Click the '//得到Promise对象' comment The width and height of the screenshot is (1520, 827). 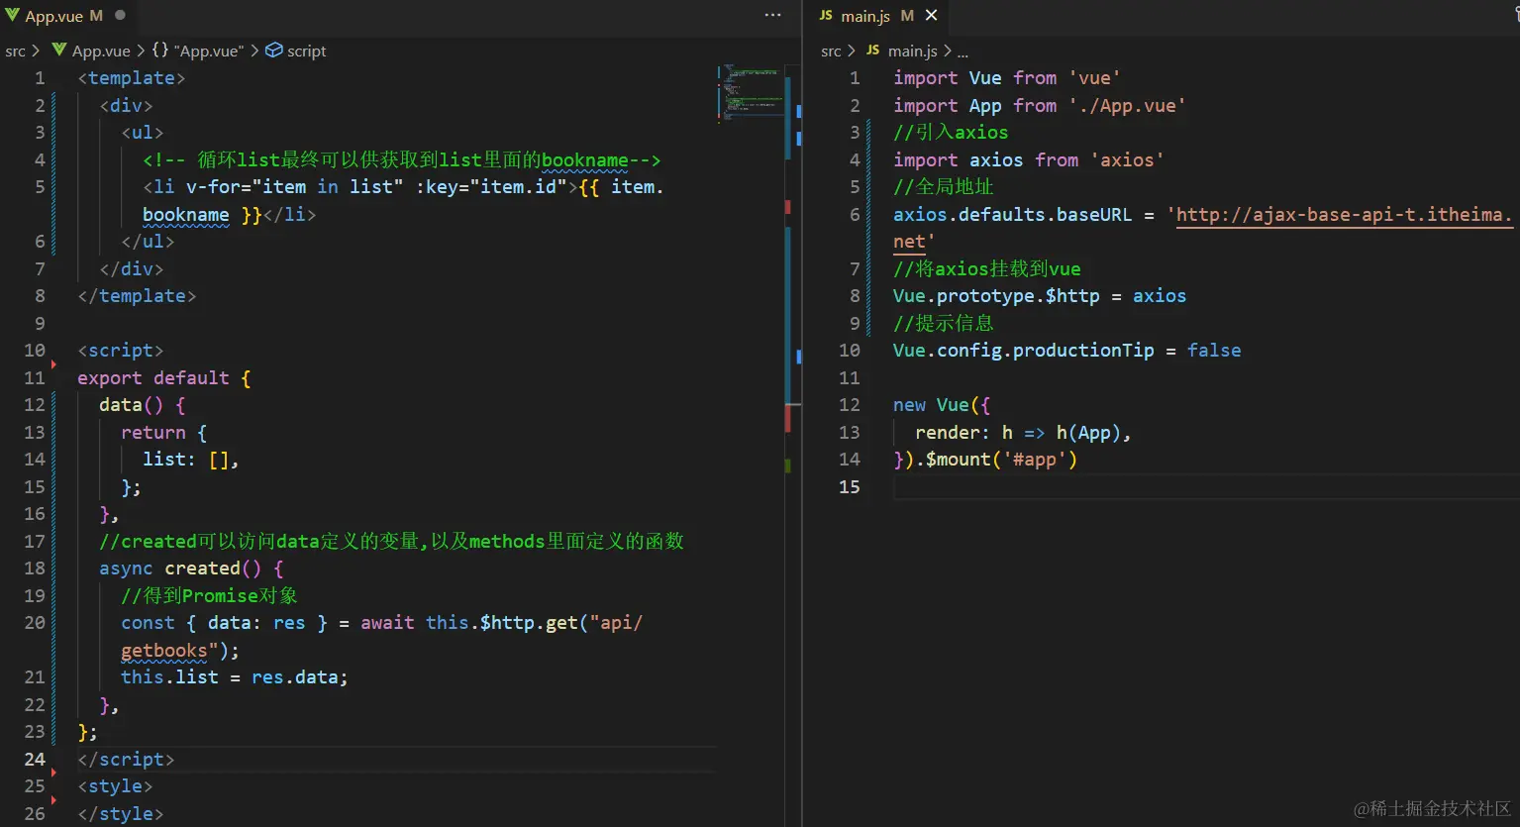(209, 595)
